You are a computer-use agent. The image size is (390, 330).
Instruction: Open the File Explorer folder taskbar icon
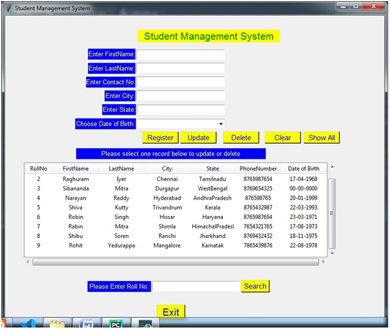click(57, 324)
